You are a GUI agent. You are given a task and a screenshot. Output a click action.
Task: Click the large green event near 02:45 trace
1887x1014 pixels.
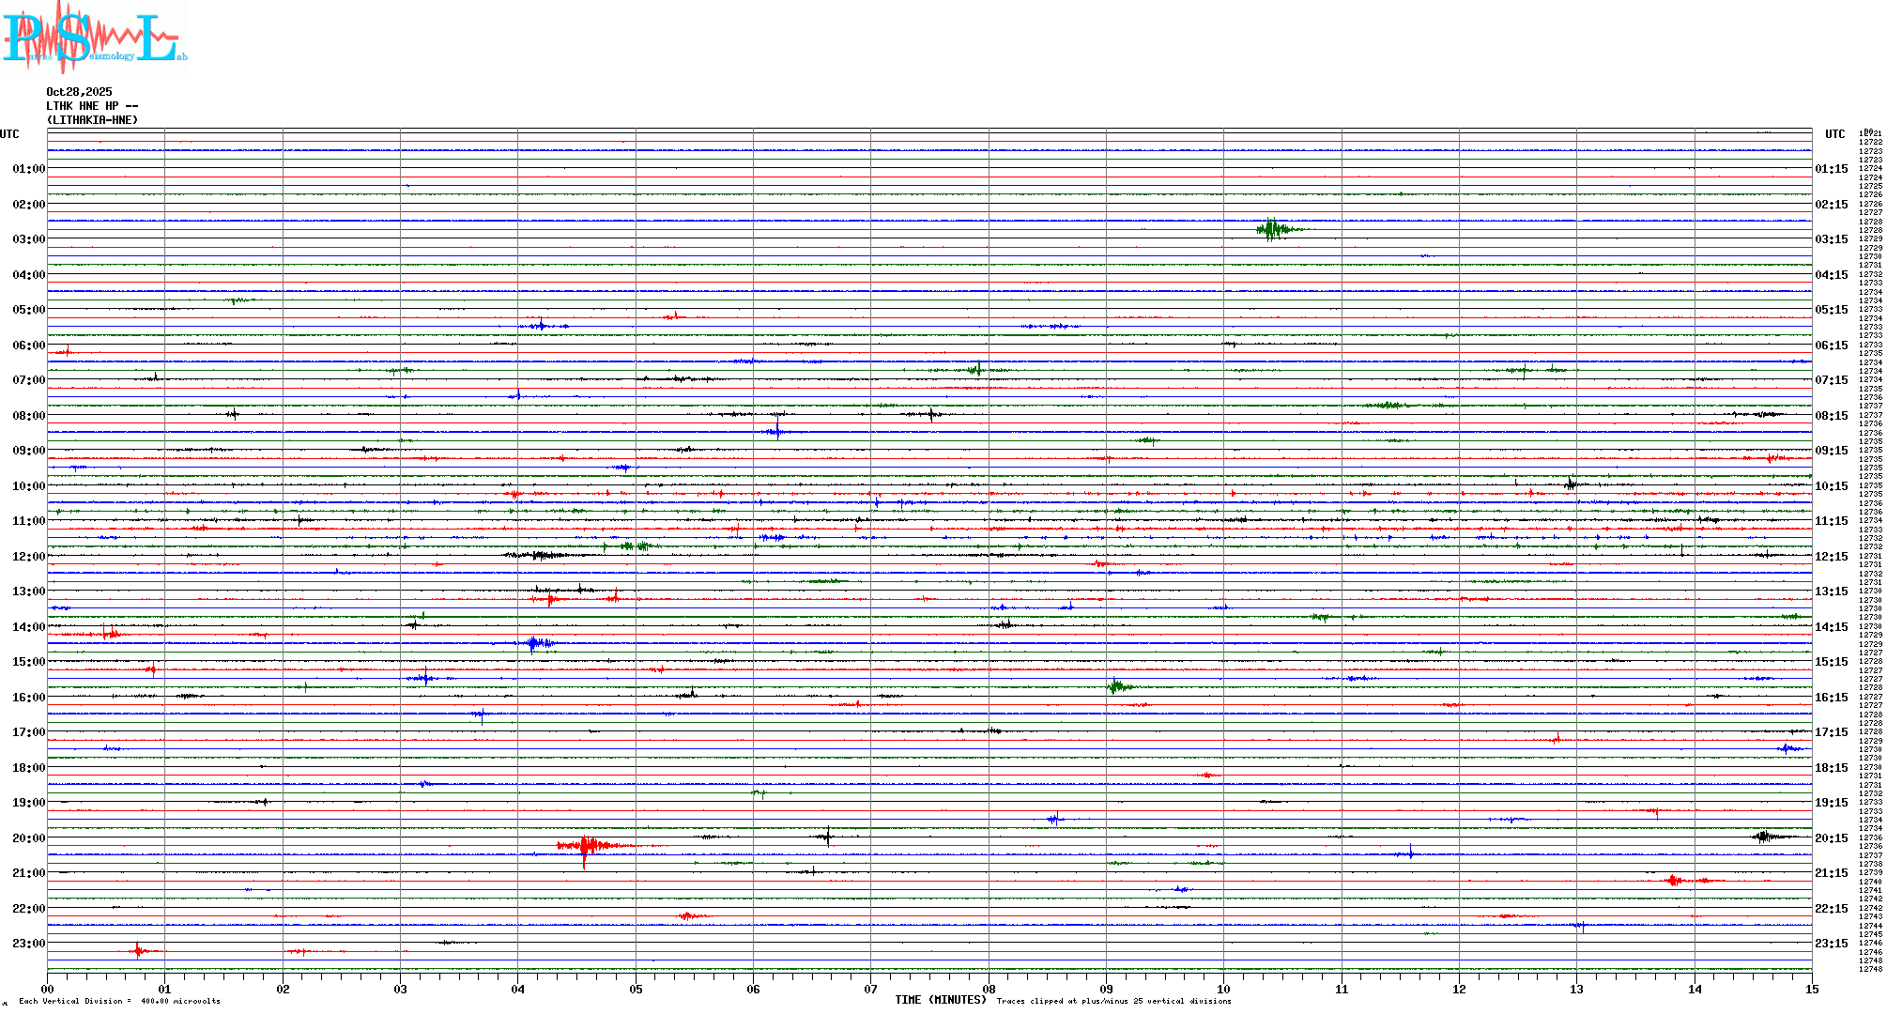tap(1272, 229)
